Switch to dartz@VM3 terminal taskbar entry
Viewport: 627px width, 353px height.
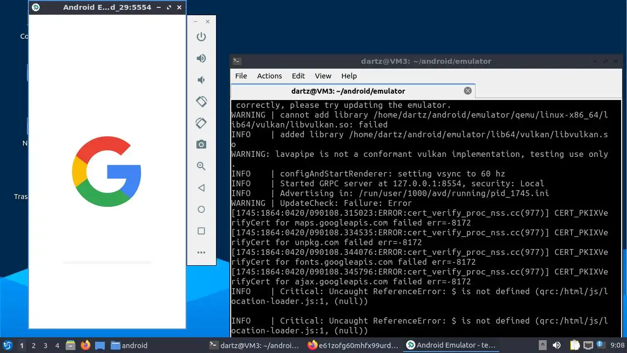pos(254,346)
